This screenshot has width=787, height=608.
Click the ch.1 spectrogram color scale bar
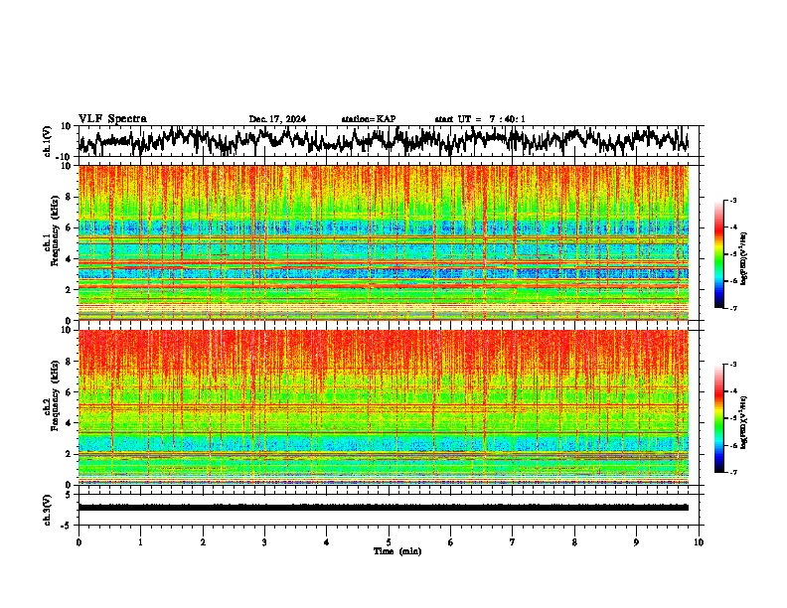718,254
